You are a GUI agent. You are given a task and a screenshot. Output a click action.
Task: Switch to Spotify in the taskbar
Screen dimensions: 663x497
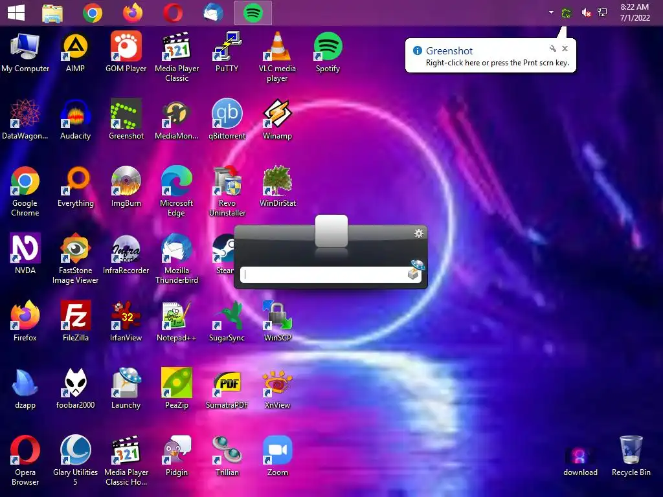pyautogui.click(x=253, y=13)
